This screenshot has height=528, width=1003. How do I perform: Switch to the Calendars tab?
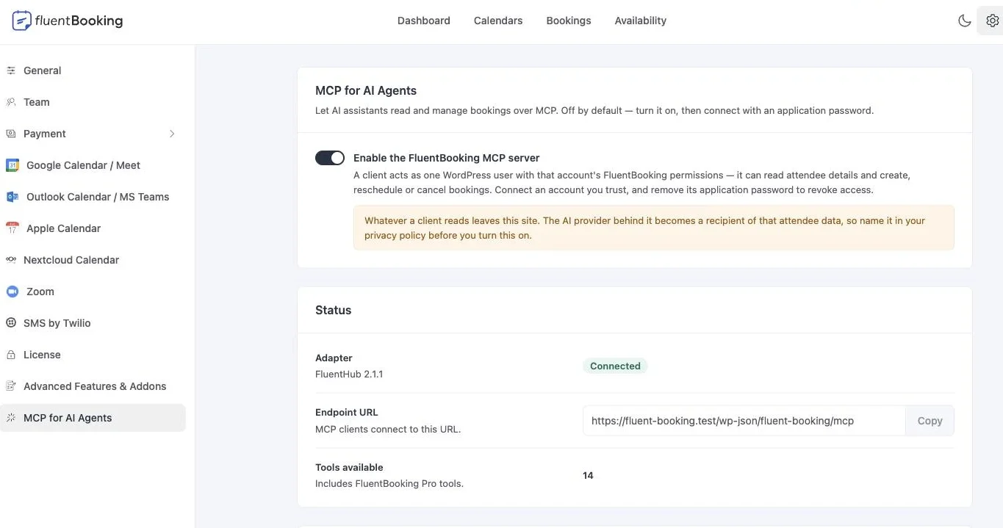tap(498, 21)
